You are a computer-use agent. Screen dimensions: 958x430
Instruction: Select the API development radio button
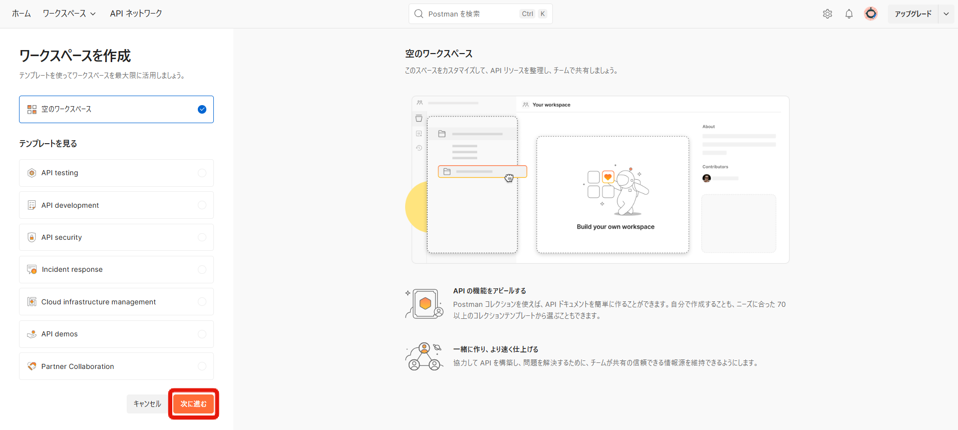[202, 205]
